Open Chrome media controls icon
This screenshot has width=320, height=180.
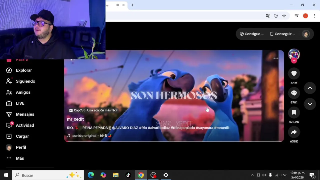[x=296, y=16]
